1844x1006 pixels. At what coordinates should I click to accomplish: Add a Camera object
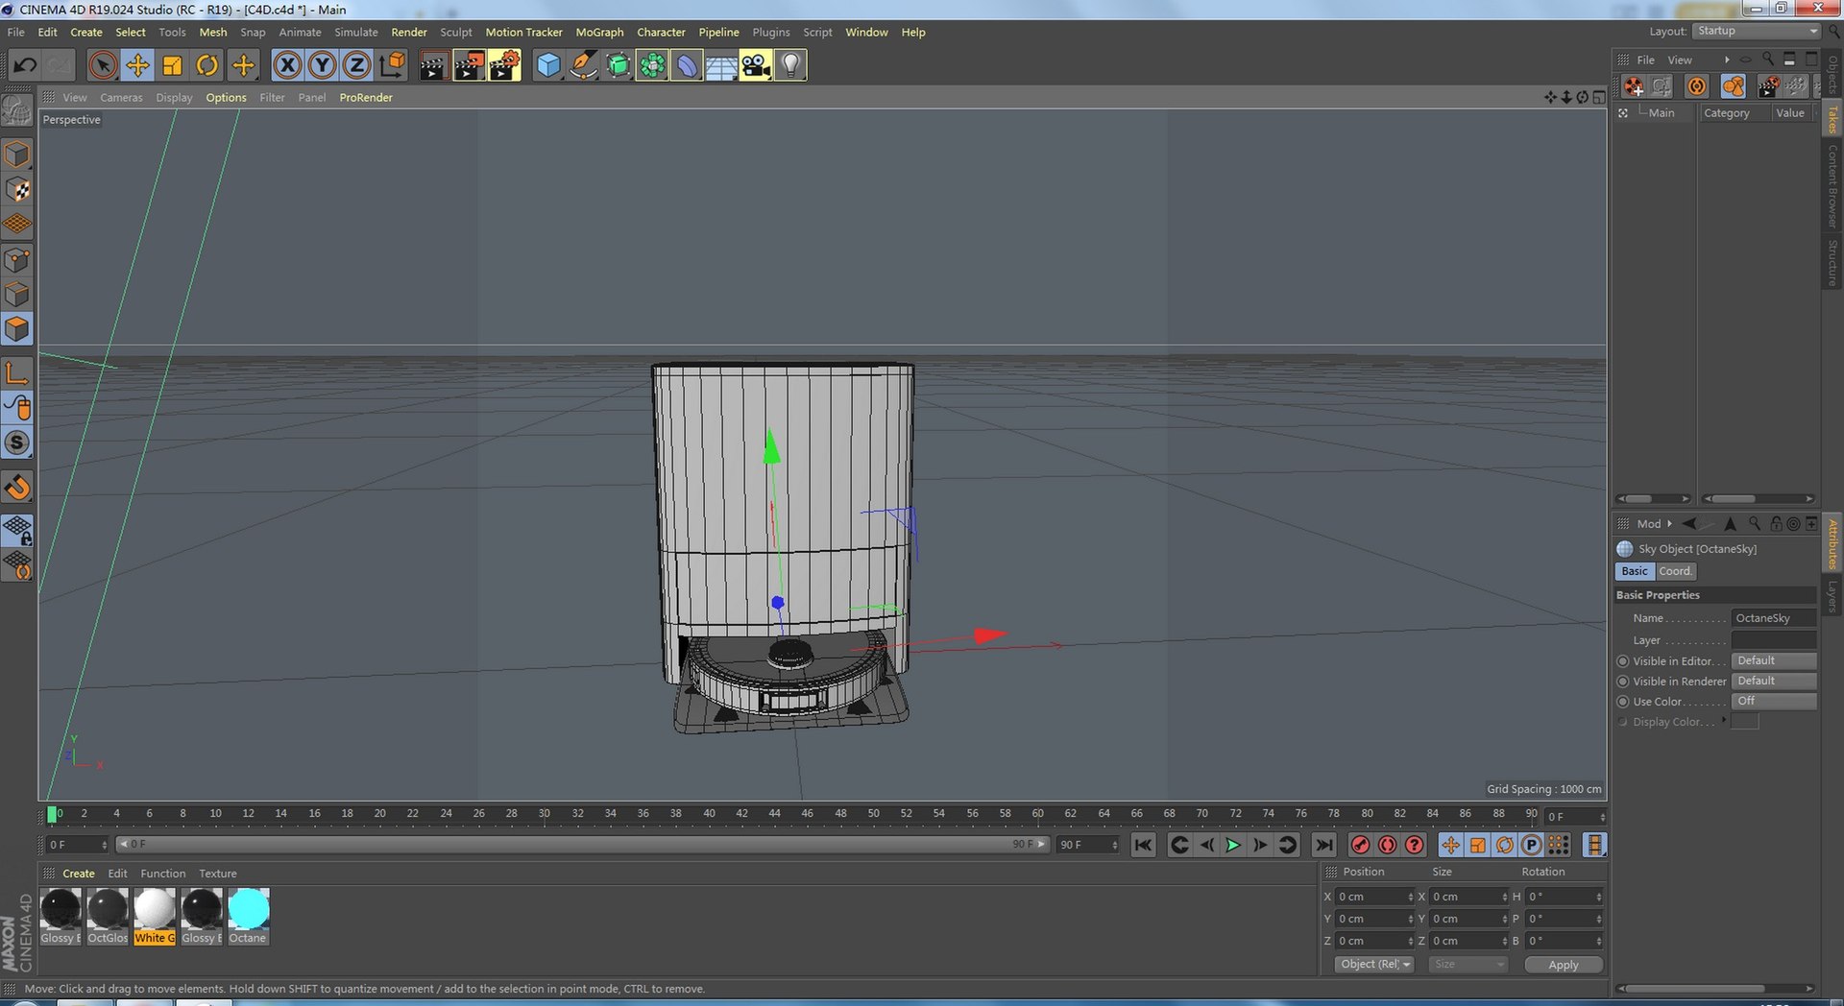756,65
